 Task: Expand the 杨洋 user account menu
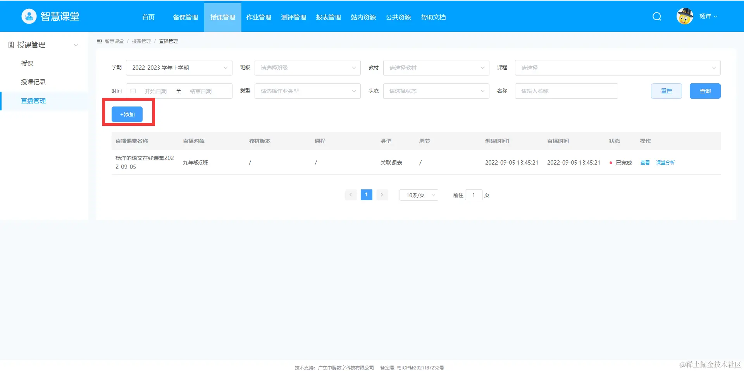click(708, 16)
